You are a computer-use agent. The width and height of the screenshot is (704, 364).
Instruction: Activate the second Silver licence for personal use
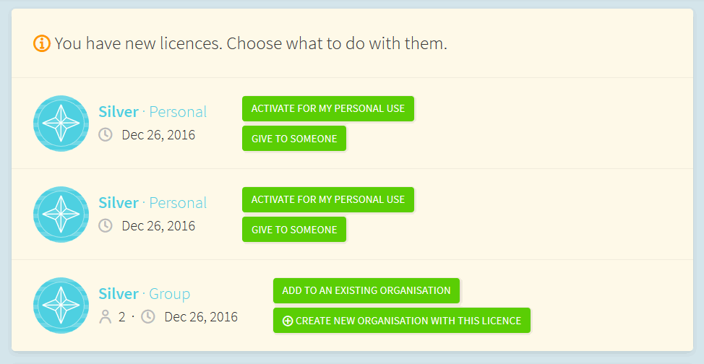click(x=327, y=200)
